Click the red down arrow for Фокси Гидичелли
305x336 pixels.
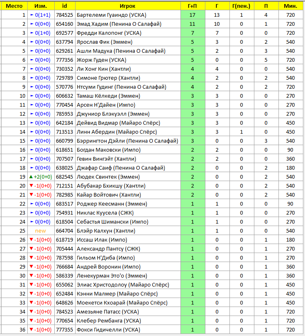click(x=31, y=329)
